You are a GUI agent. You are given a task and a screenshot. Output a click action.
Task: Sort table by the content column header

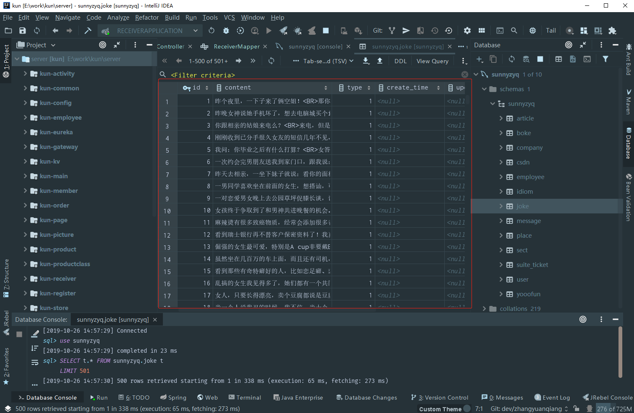[272, 87]
